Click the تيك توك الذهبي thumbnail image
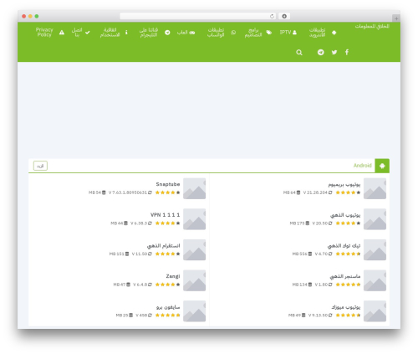 375,250
